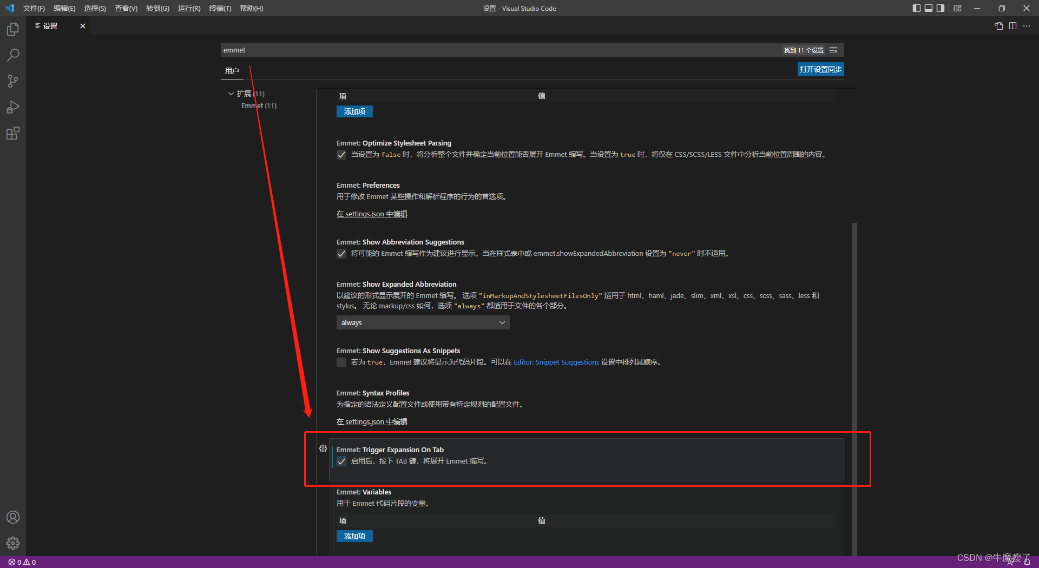Open the customize layout icon
This screenshot has height=568, width=1039.
pos(958,8)
